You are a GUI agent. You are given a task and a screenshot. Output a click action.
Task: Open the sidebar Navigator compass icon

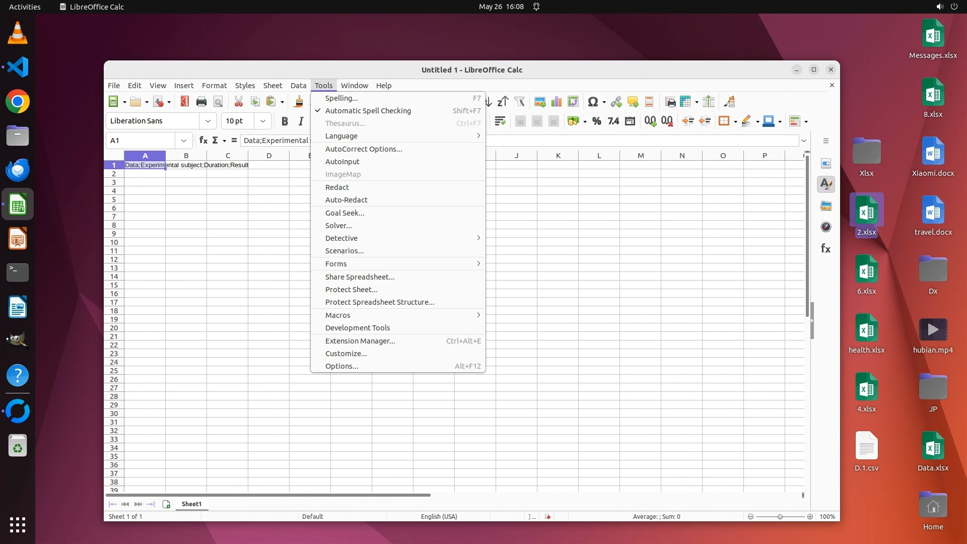pos(826,227)
